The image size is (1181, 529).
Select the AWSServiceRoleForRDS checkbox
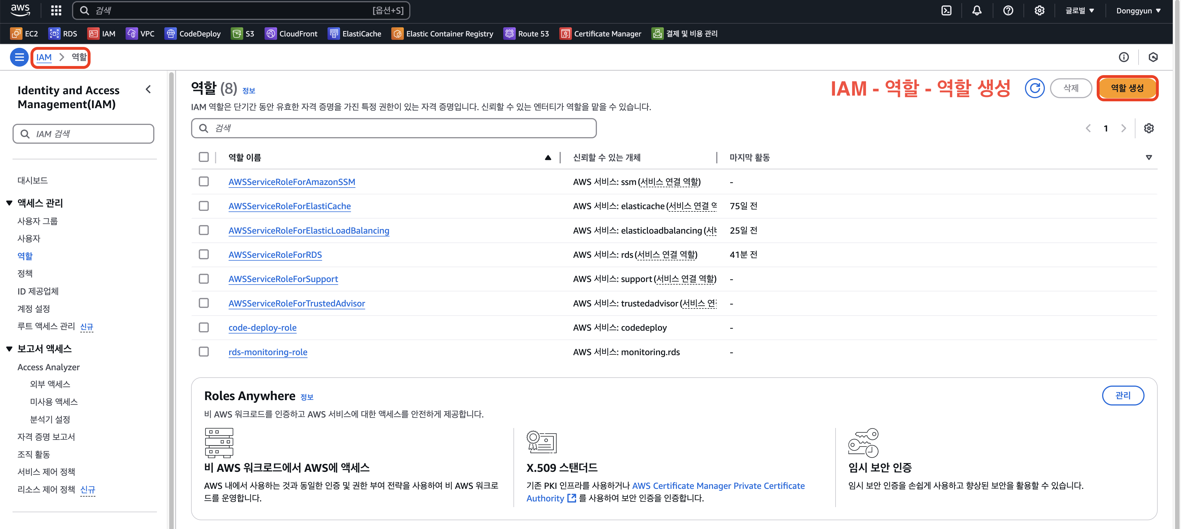[x=204, y=255]
